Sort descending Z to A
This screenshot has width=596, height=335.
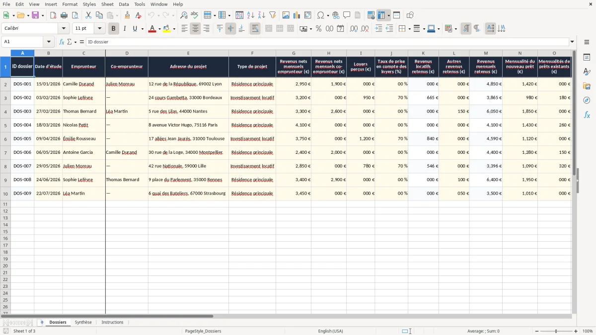click(x=262, y=15)
